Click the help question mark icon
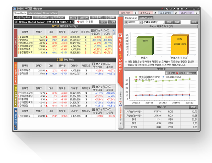The image size is (212, 163). tap(186, 9)
